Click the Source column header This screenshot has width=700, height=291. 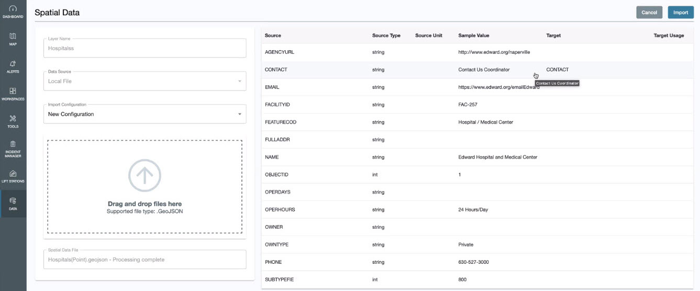pyautogui.click(x=273, y=36)
